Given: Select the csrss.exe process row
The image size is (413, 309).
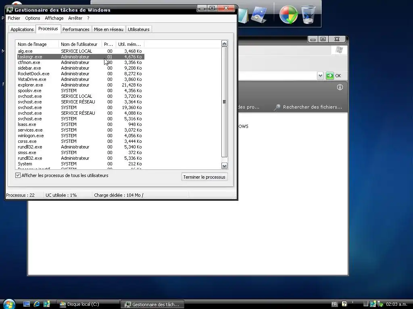Looking at the screenshot, I should [80, 141].
